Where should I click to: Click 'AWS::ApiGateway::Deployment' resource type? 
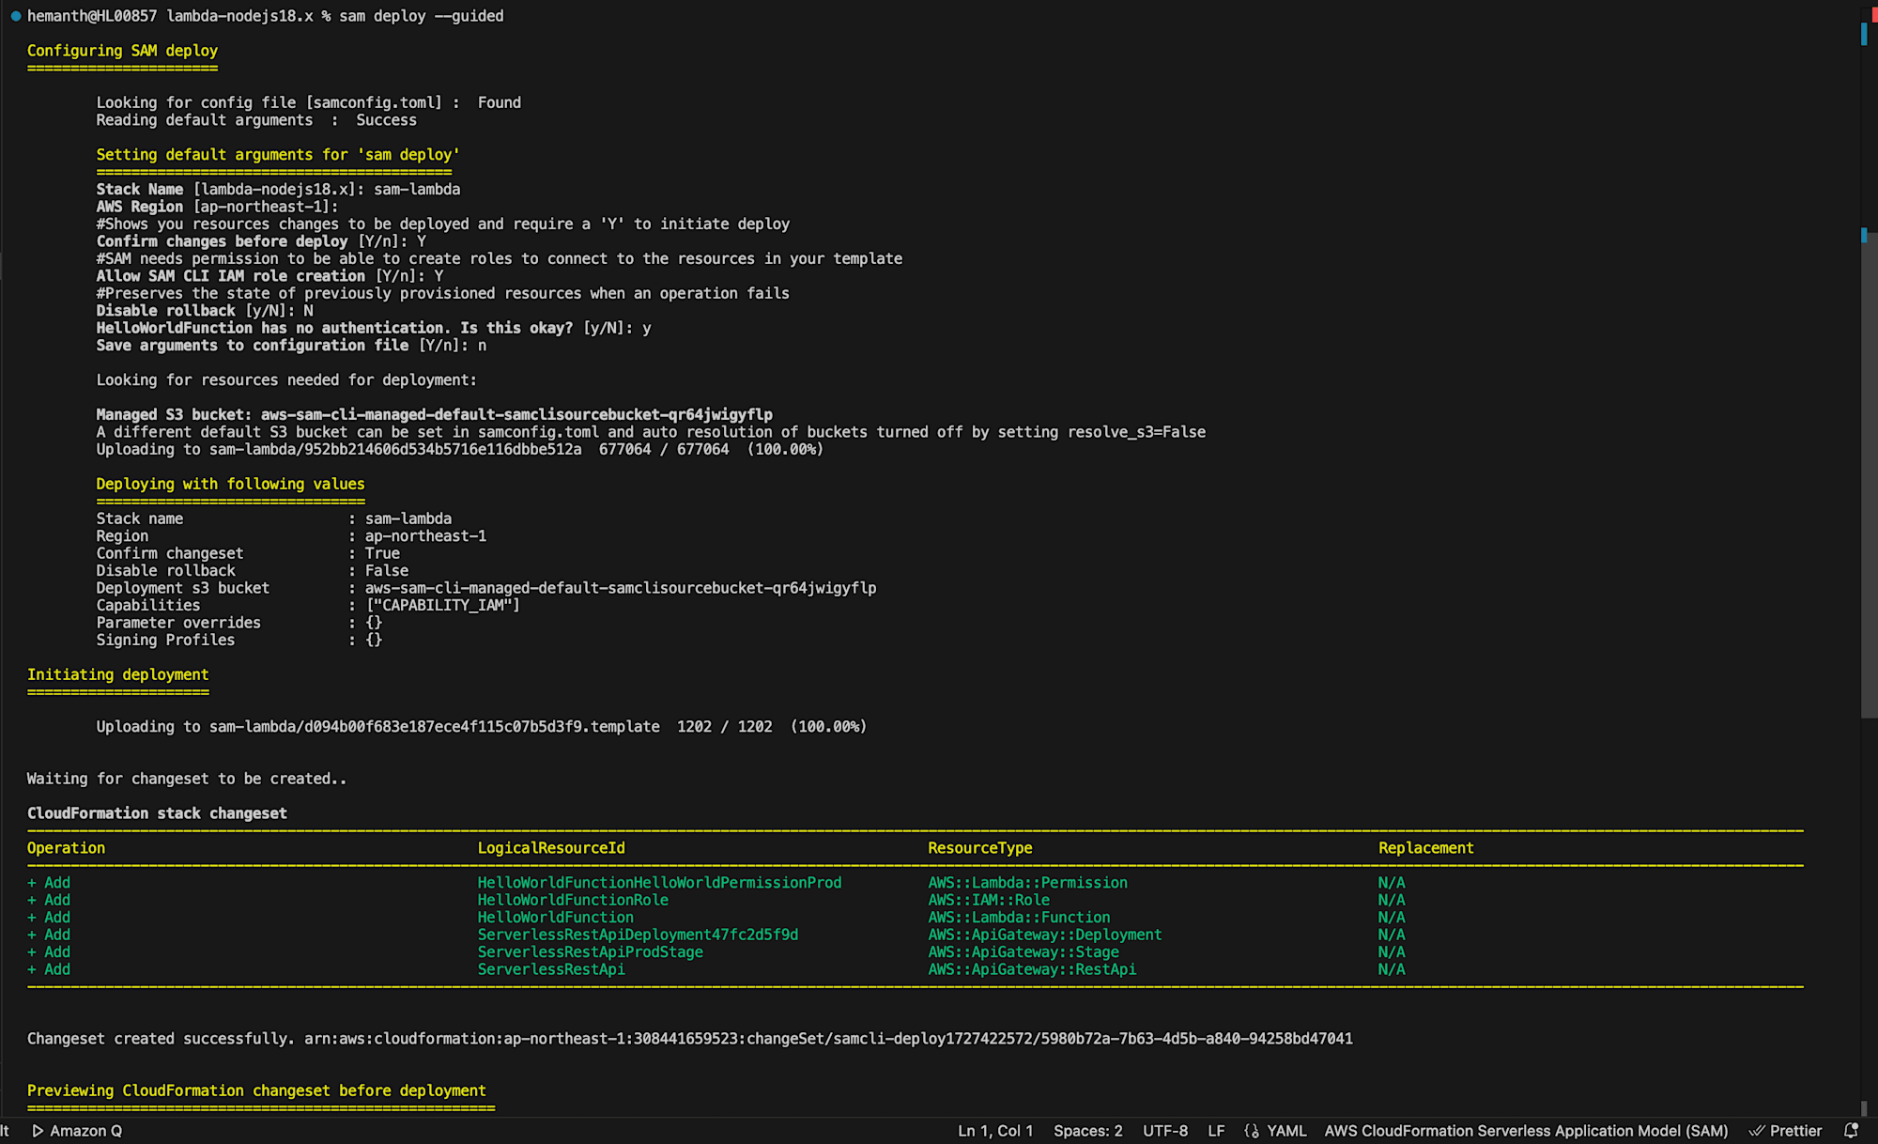tap(1045, 935)
